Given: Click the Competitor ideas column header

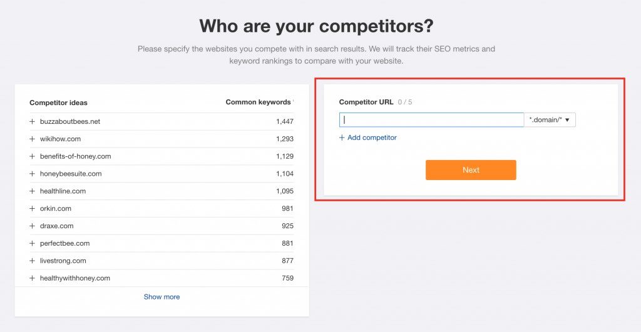Looking at the screenshot, I should 58,103.
